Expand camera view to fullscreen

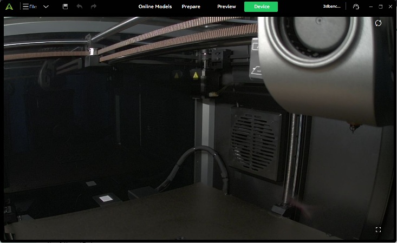tap(378, 229)
